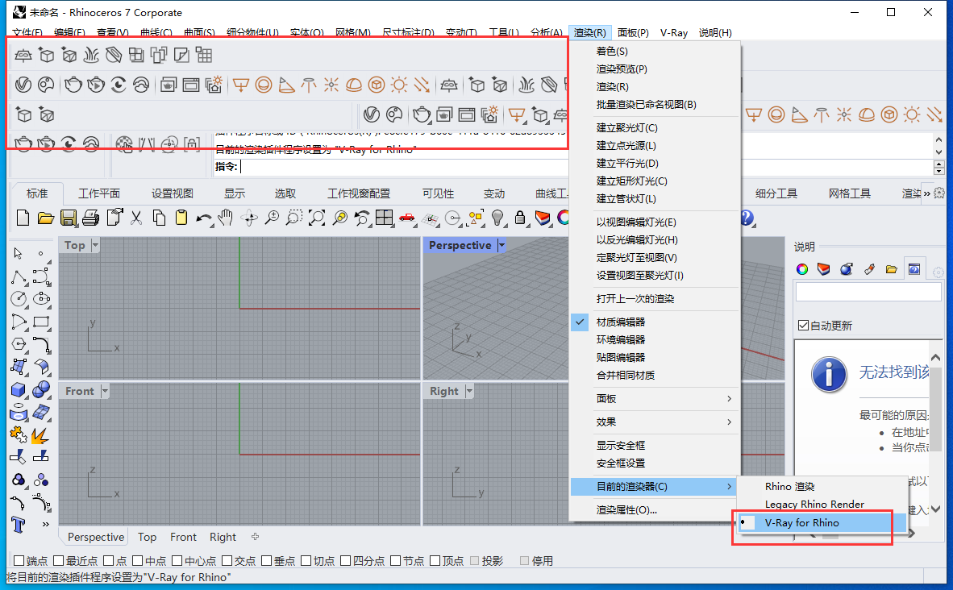Undo with the curved arrow icon

[x=204, y=218]
